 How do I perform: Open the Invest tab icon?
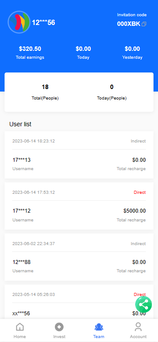coord(59,327)
